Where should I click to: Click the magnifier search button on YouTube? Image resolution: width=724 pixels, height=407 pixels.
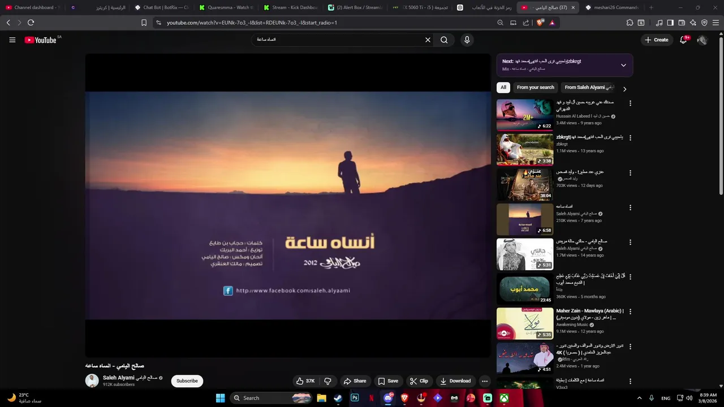444,40
